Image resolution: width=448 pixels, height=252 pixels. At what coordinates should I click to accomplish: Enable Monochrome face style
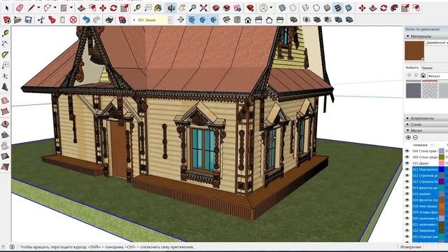(x=349, y=8)
